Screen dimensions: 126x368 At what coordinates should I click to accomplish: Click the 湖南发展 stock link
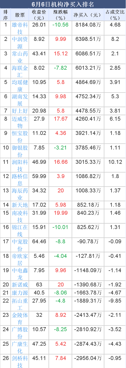pyautogui.click(x=20, y=100)
